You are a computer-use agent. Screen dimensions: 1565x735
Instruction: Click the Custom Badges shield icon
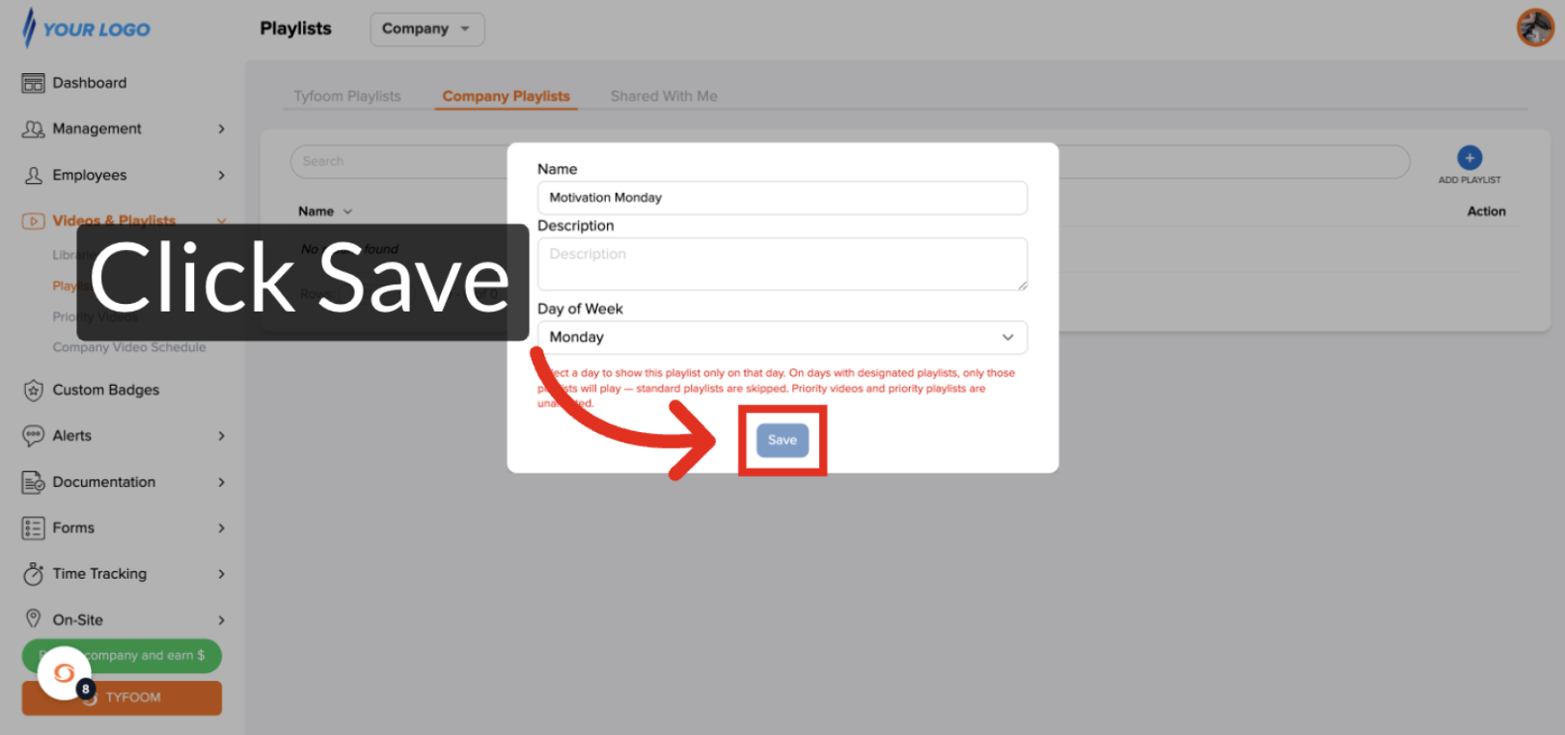click(33, 391)
